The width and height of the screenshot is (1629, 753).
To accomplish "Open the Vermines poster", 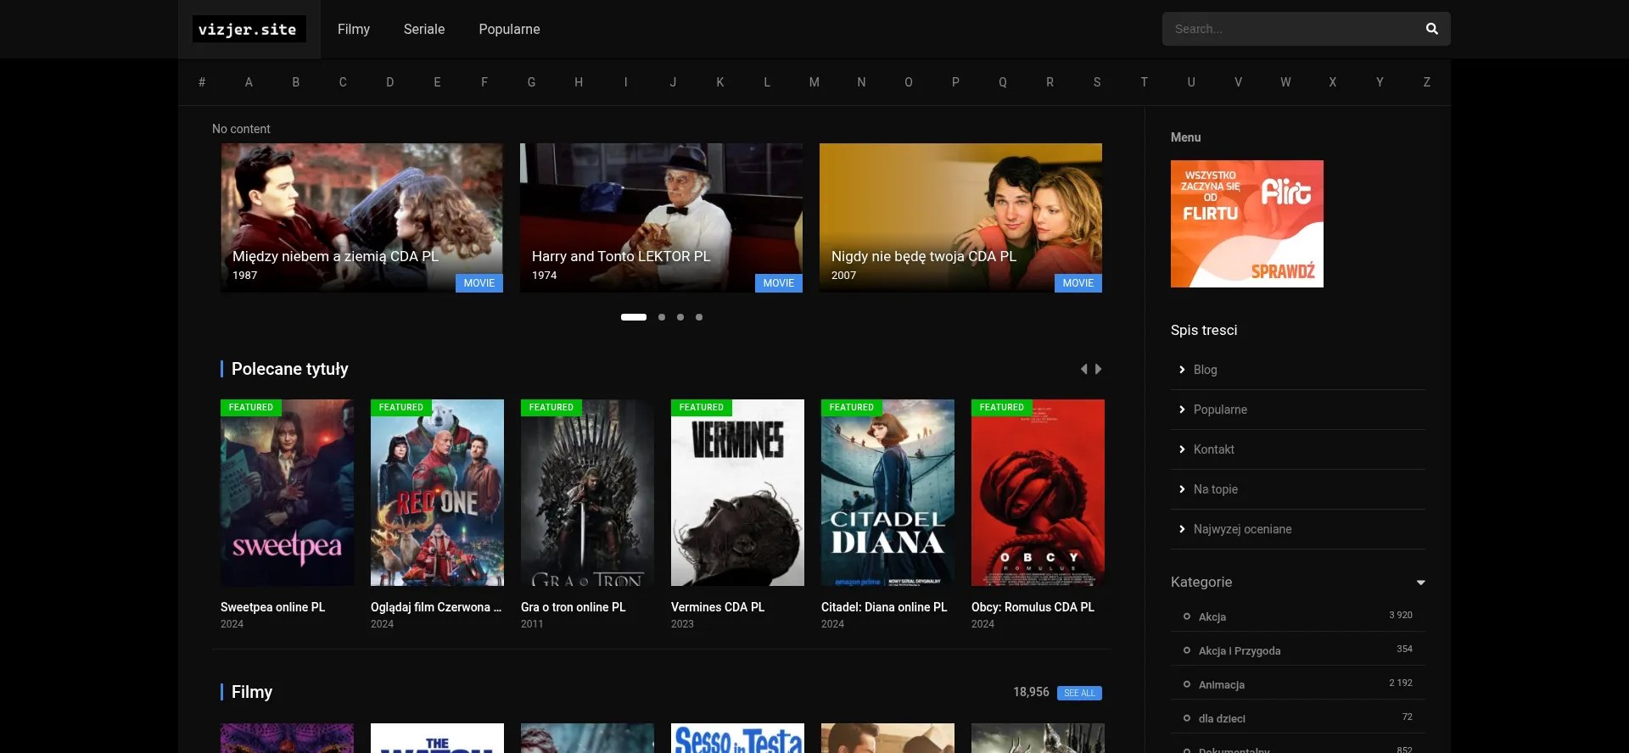I will tap(737, 493).
